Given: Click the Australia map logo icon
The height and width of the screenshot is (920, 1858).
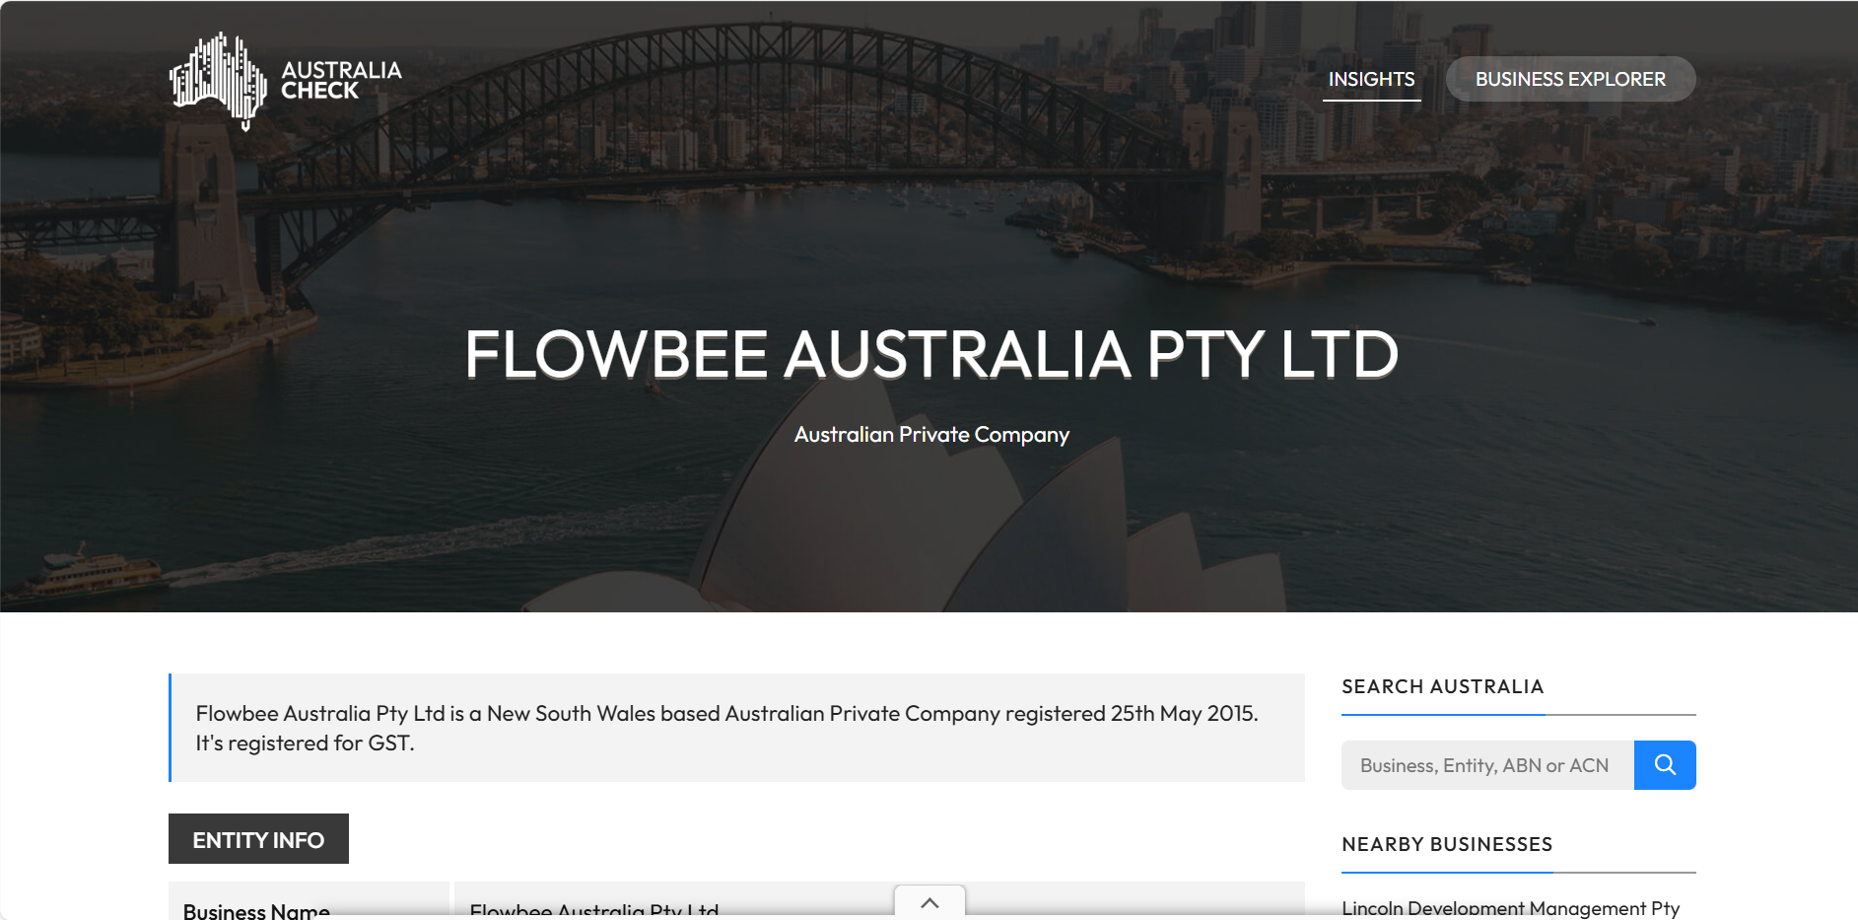Looking at the screenshot, I should coord(219,80).
